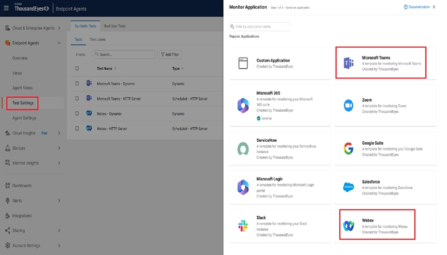Click Webex icon in Webex - HTTP Server row

pyautogui.click(x=89, y=128)
